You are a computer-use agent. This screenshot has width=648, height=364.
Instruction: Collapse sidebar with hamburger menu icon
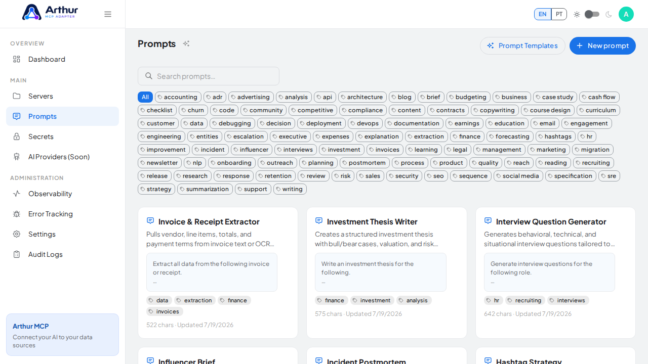[x=108, y=14]
